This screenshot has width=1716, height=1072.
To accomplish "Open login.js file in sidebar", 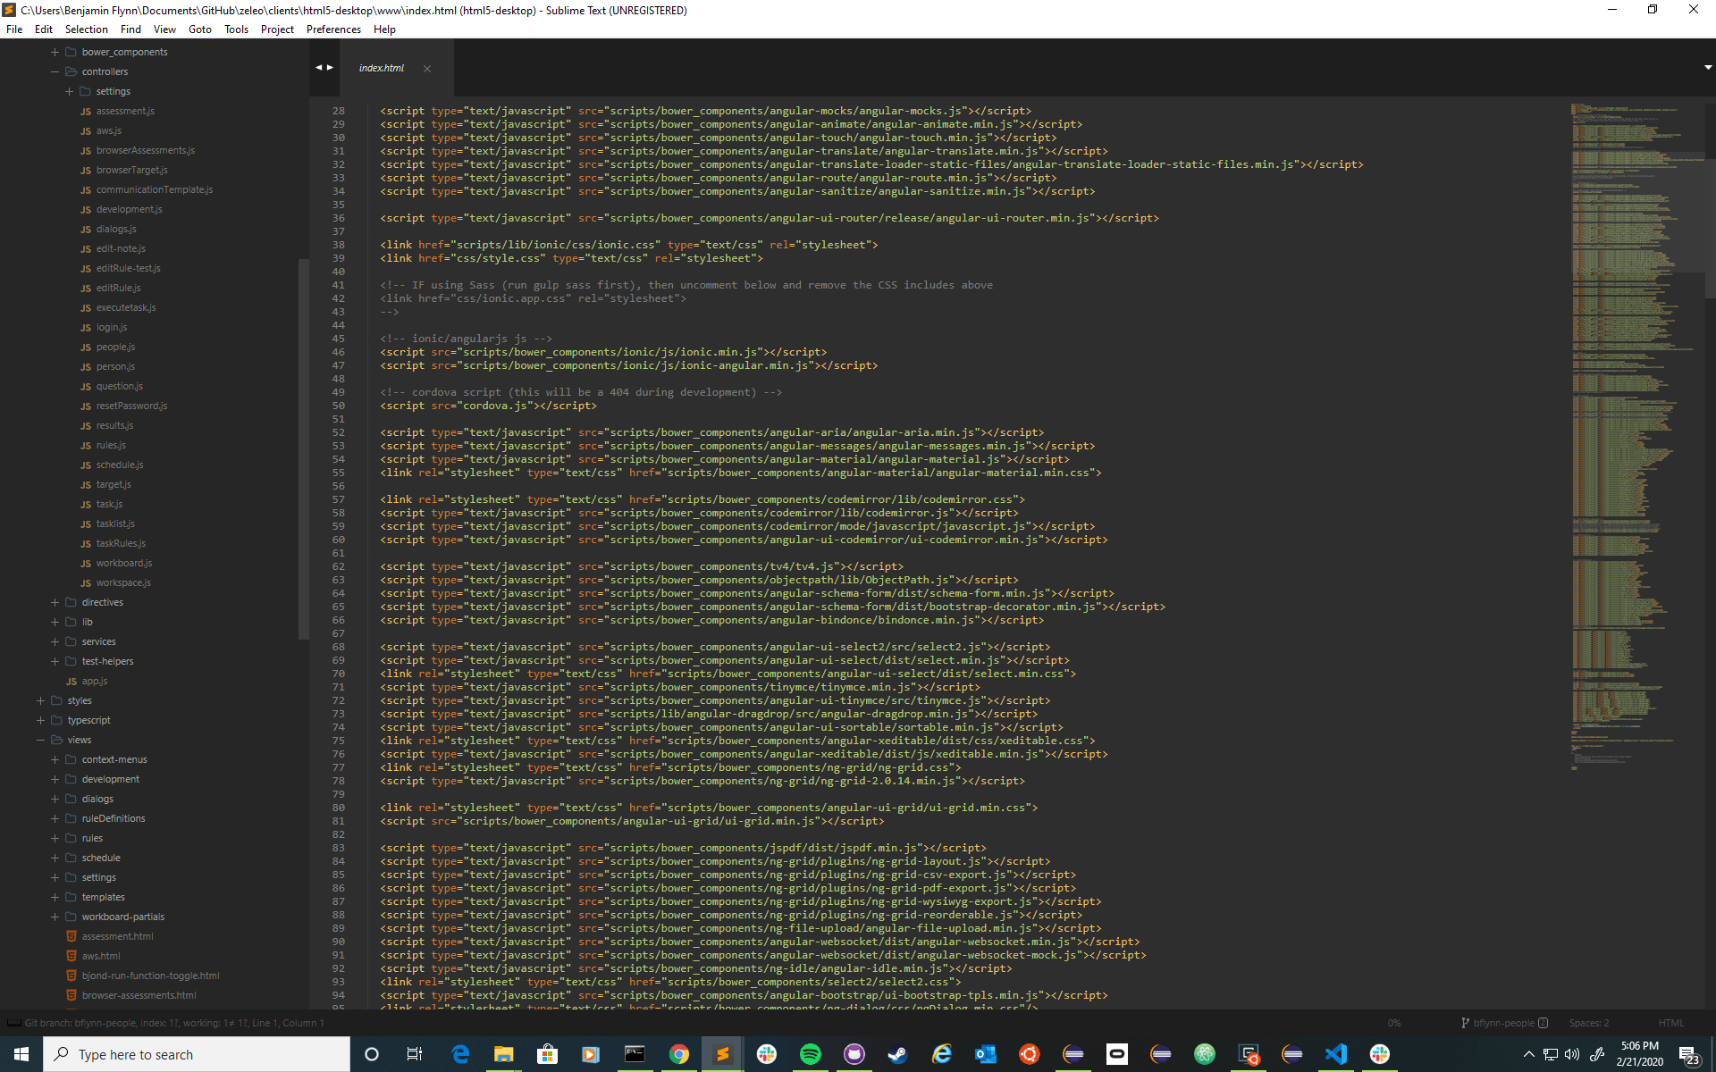I will pyautogui.click(x=112, y=327).
